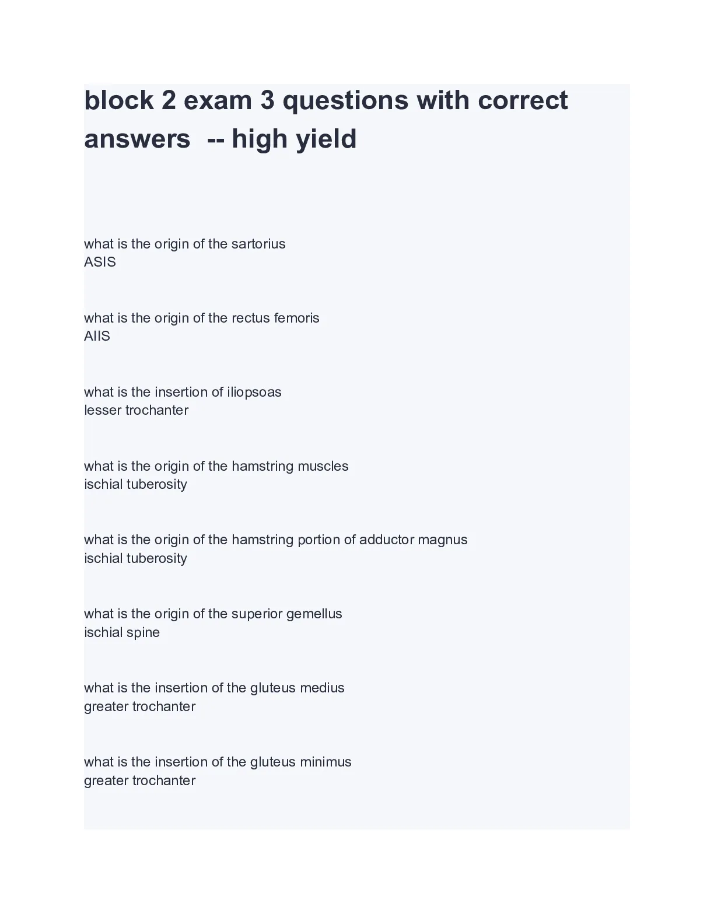
Task: Click the word sartorius in first question
Action: click(x=258, y=244)
